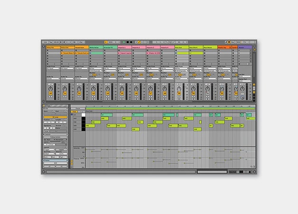
Task: Solo the track under activator number 11
Action: [65, 97]
